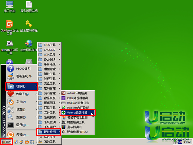Expand the 备份还原 submenu arrow
Viewport: 193px width, 145px height.
click(x=59, y=64)
